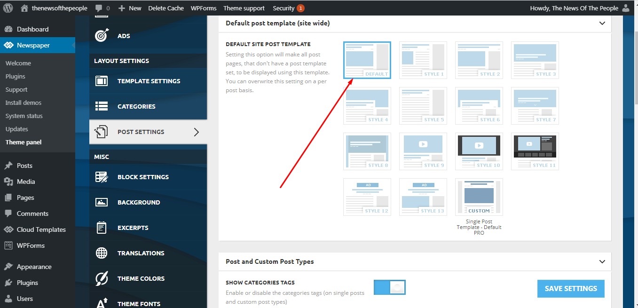Select Style 11 post template
638x308 pixels.
pos(535,151)
